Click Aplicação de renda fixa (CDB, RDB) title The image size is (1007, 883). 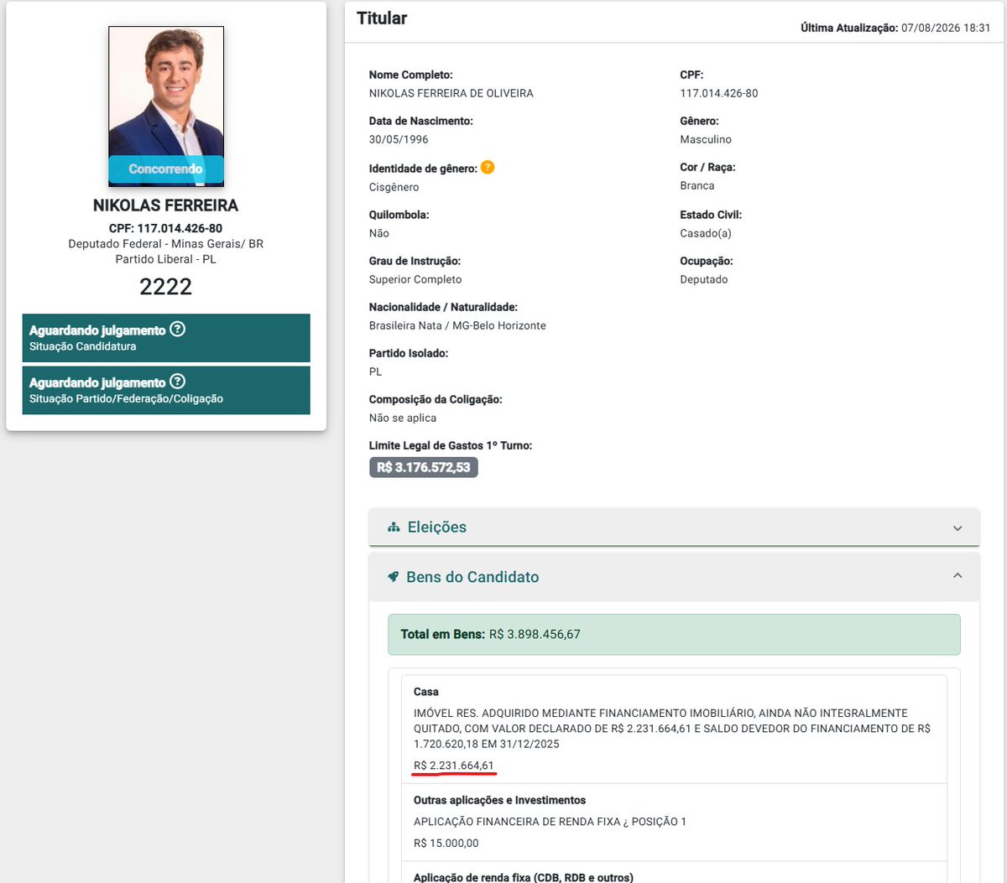coord(524,877)
